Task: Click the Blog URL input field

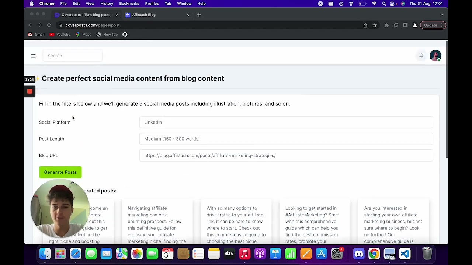Action: click(x=286, y=155)
